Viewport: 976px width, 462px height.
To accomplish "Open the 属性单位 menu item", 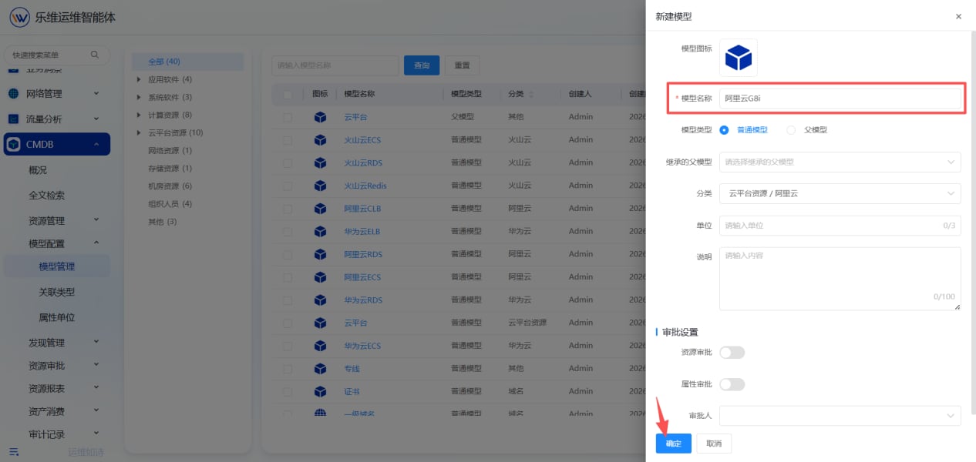I will coord(57,317).
